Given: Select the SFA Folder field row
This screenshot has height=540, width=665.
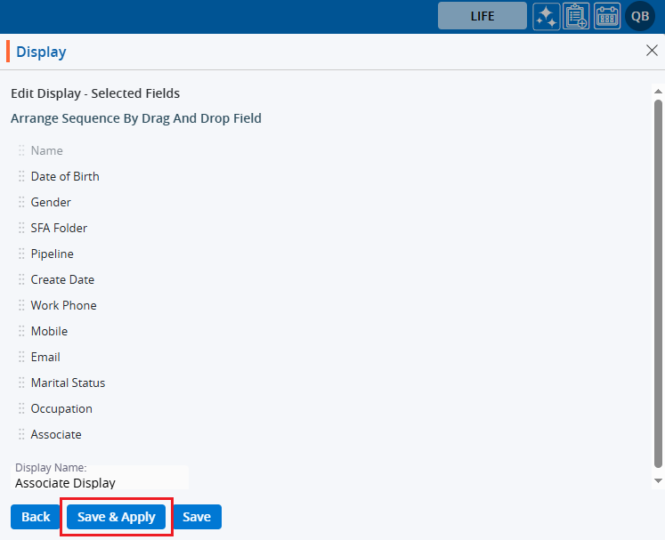Looking at the screenshot, I should (59, 229).
